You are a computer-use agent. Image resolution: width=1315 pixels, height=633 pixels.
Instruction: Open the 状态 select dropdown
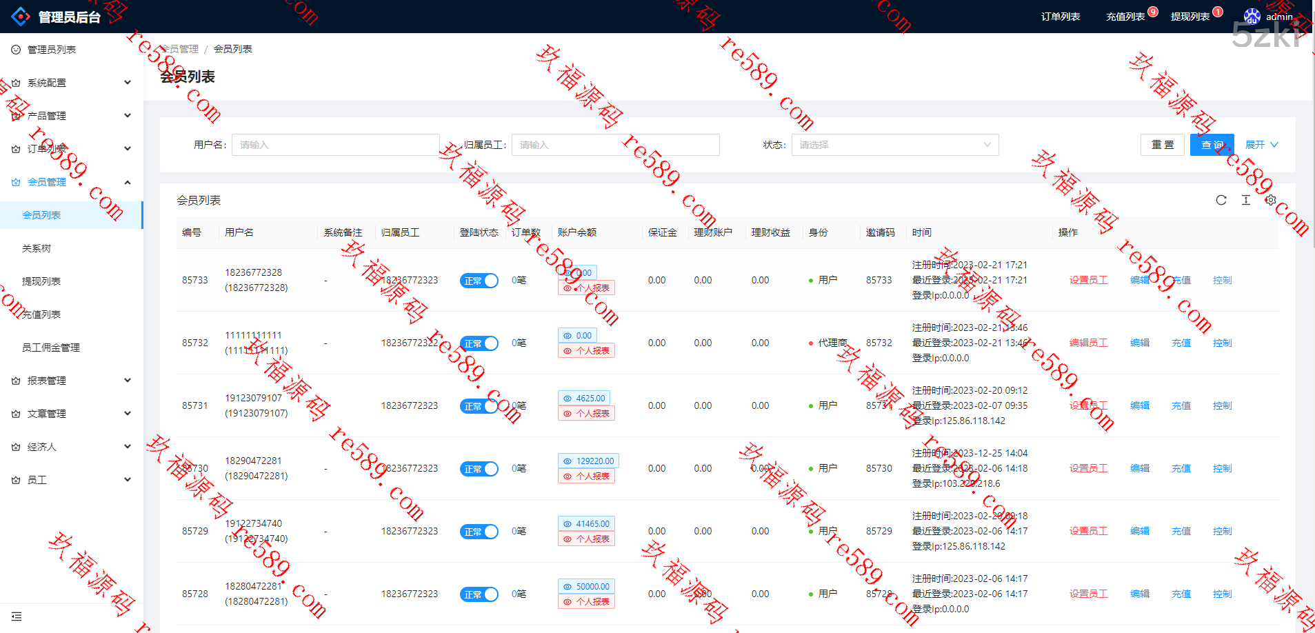pyautogui.click(x=894, y=145)
